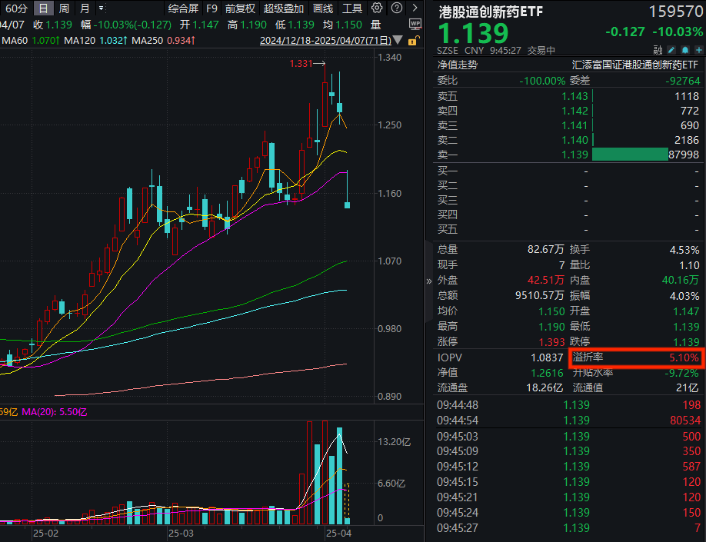Screen dimensions: 706x542
Task: Expand the date range dropdown triangle
Action: 397,40
